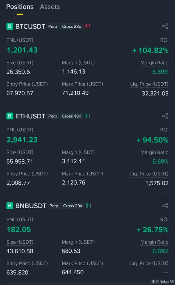Click the ETHUSDT share icon
The width and height of the screenshot is (175, 285).
[x=165, y=116]
